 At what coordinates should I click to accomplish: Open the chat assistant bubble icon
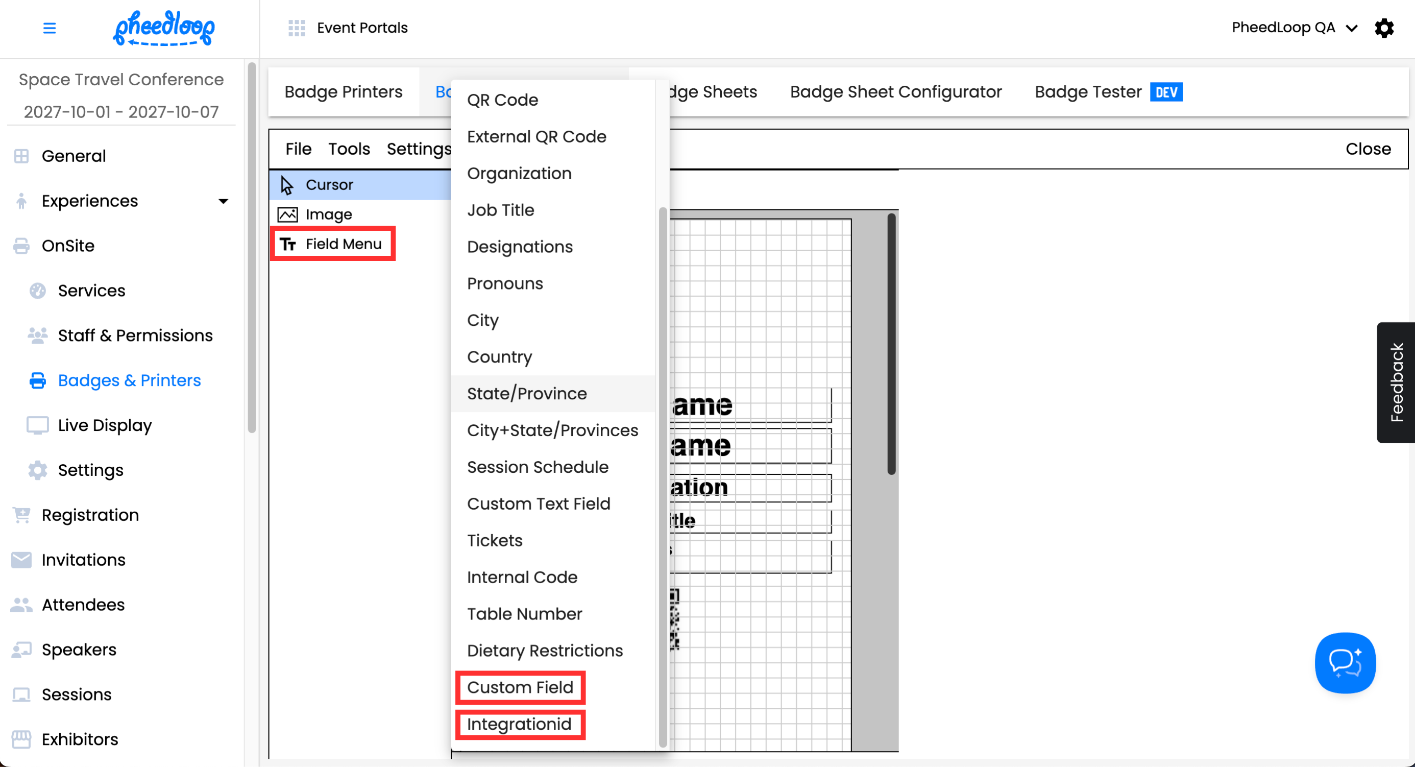1345,663
